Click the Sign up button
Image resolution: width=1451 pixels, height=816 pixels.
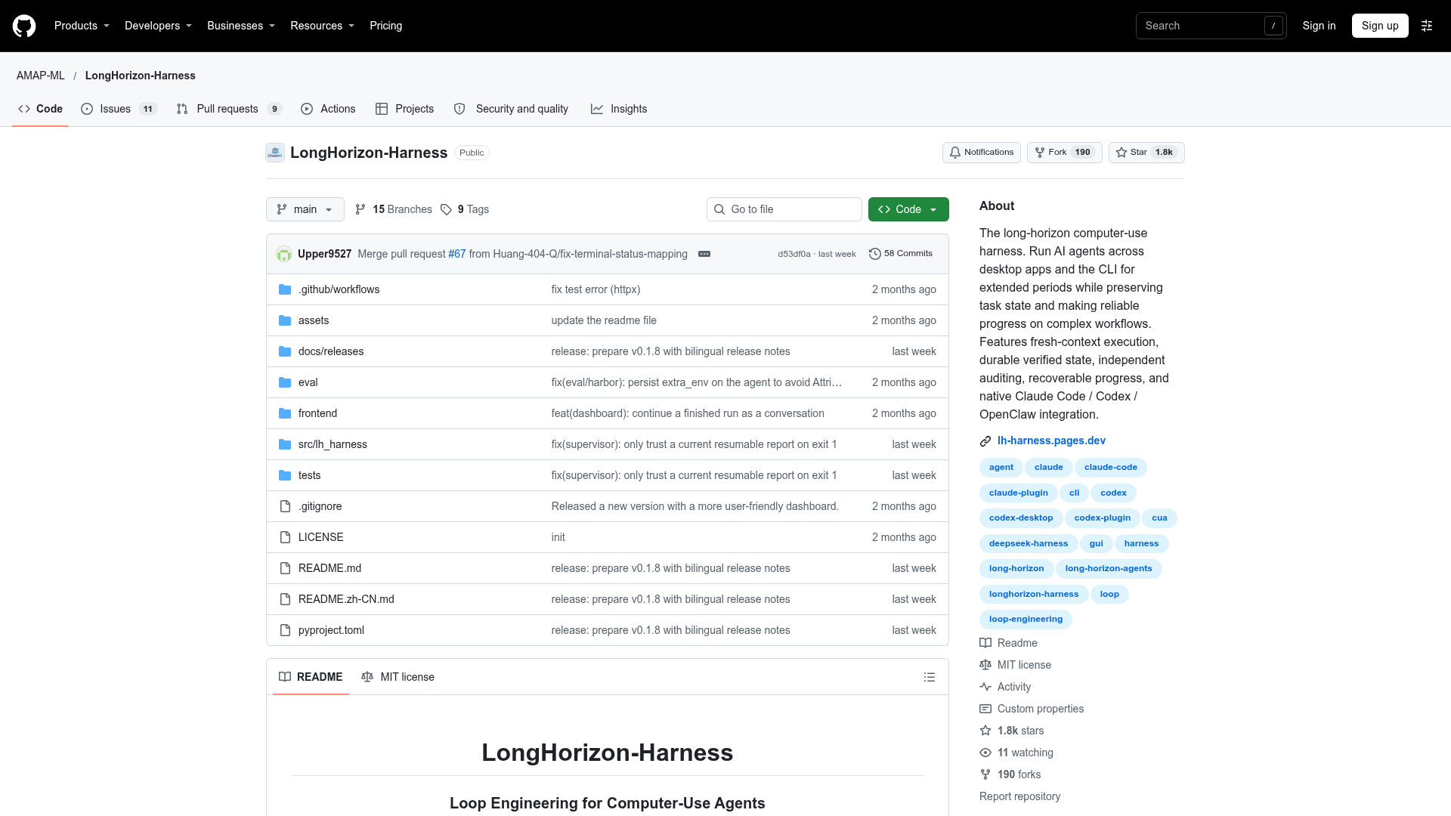coord(1380,26)
